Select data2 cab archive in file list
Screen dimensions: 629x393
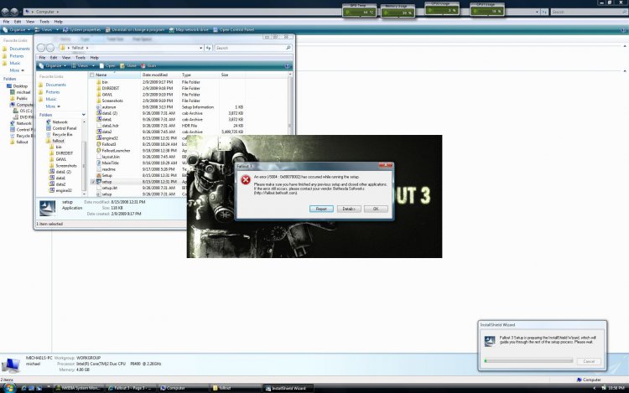click(x=107, y=132)
